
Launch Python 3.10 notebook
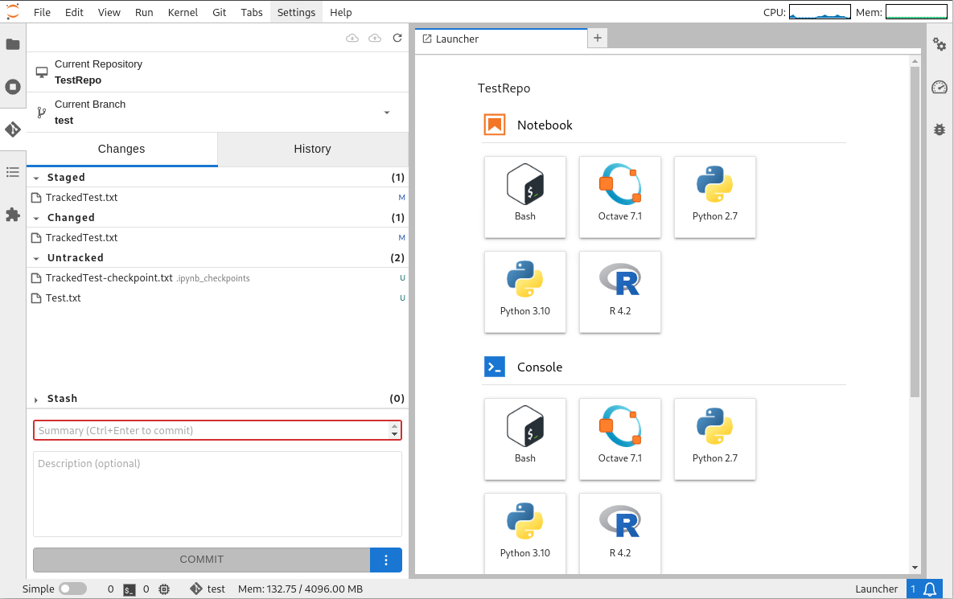pyautogui.click(x=525, y=292)
